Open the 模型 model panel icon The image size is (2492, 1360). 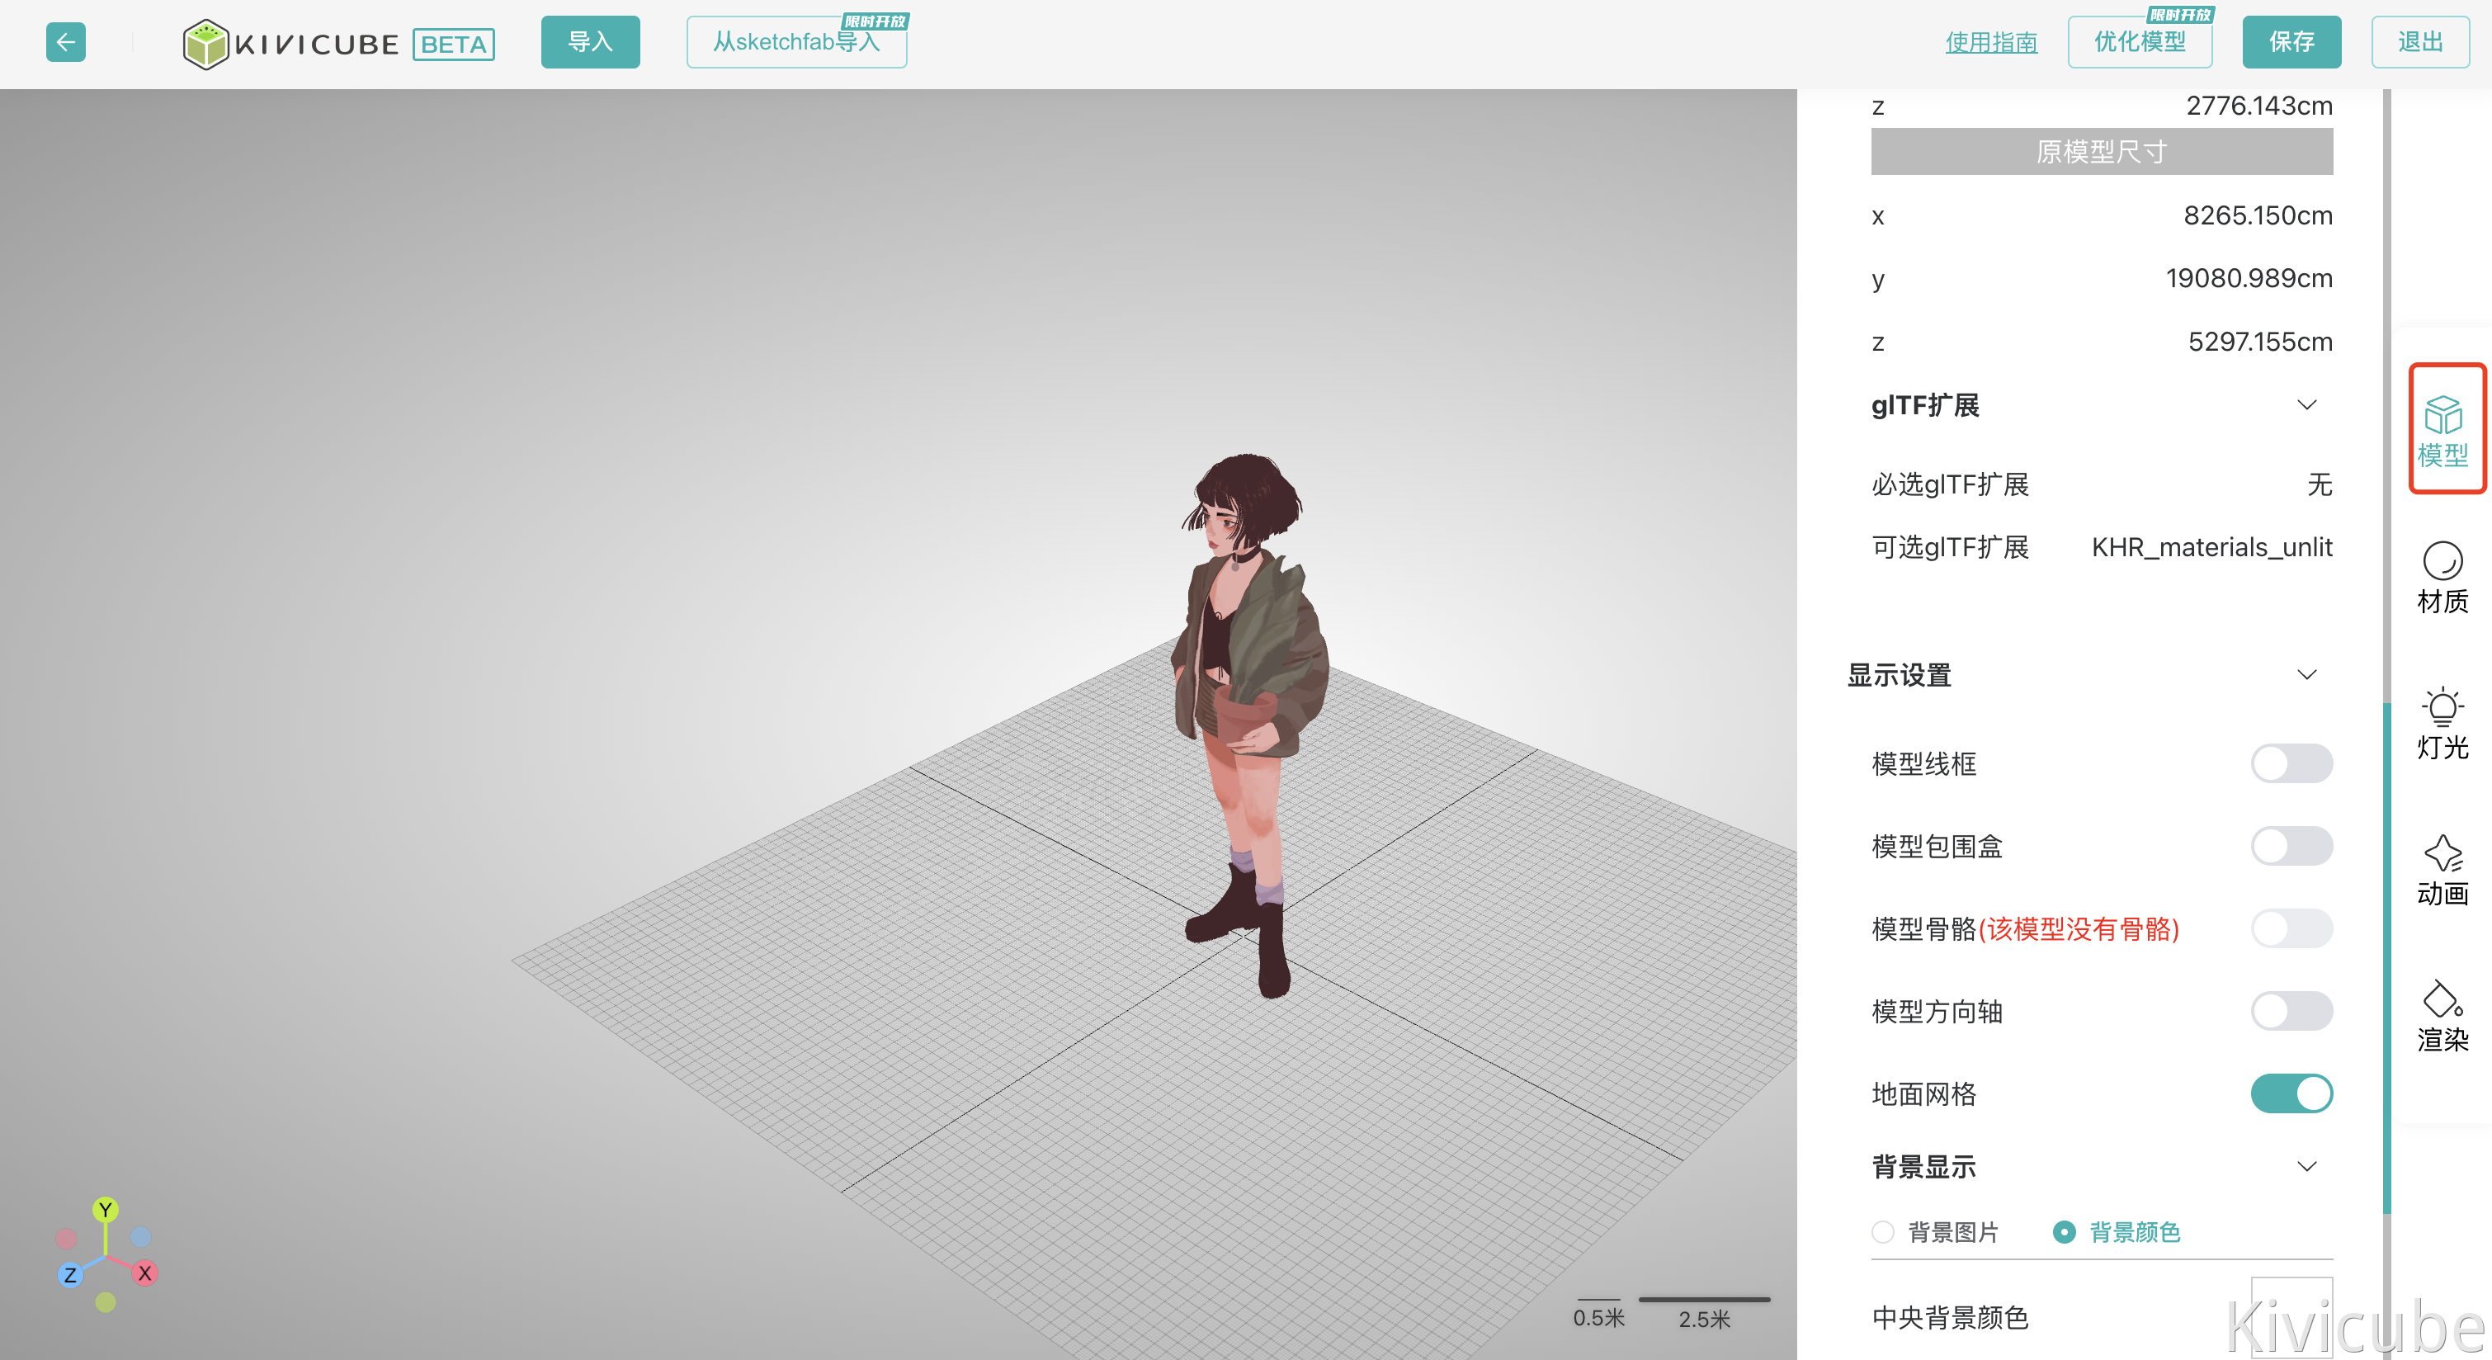[x=2442, y=429]
